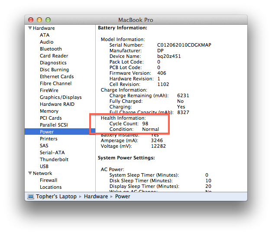The image size is (272, 235).
Task: Select Serial-ATA entry
Action: click(52, 152)
